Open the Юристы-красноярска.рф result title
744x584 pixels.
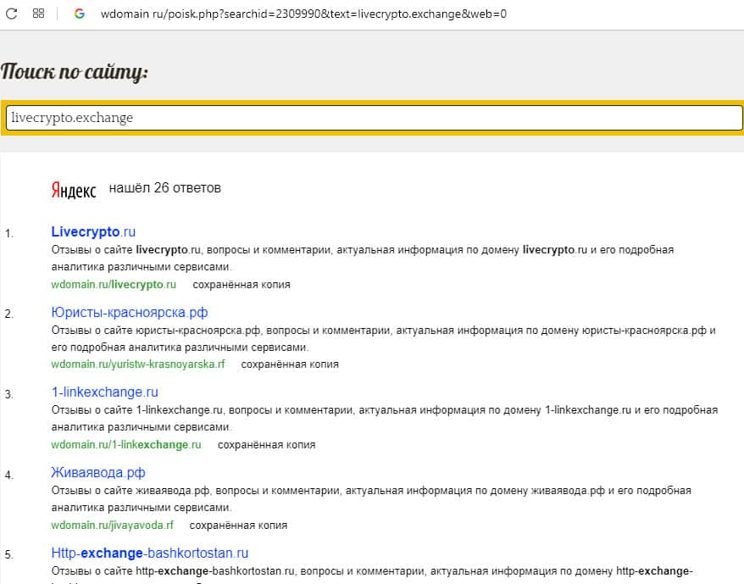tap(130, 313)
